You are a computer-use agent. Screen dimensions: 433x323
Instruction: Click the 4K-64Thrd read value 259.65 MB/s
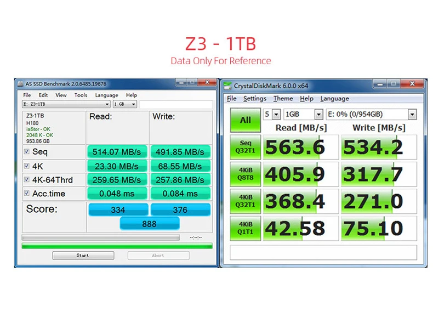117,180
